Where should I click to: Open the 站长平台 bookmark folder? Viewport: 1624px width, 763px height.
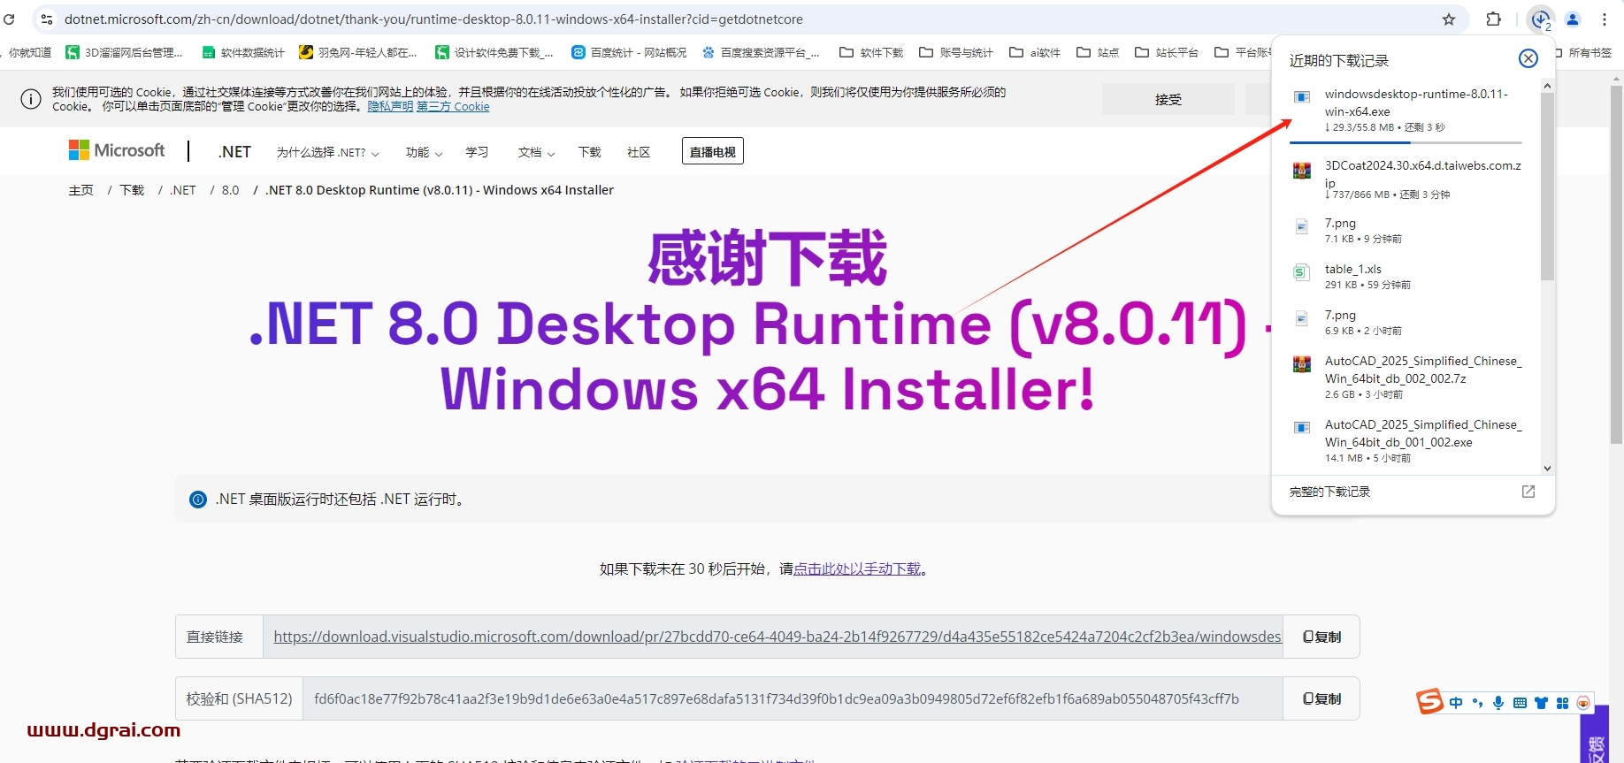(x=1167, y=52)
